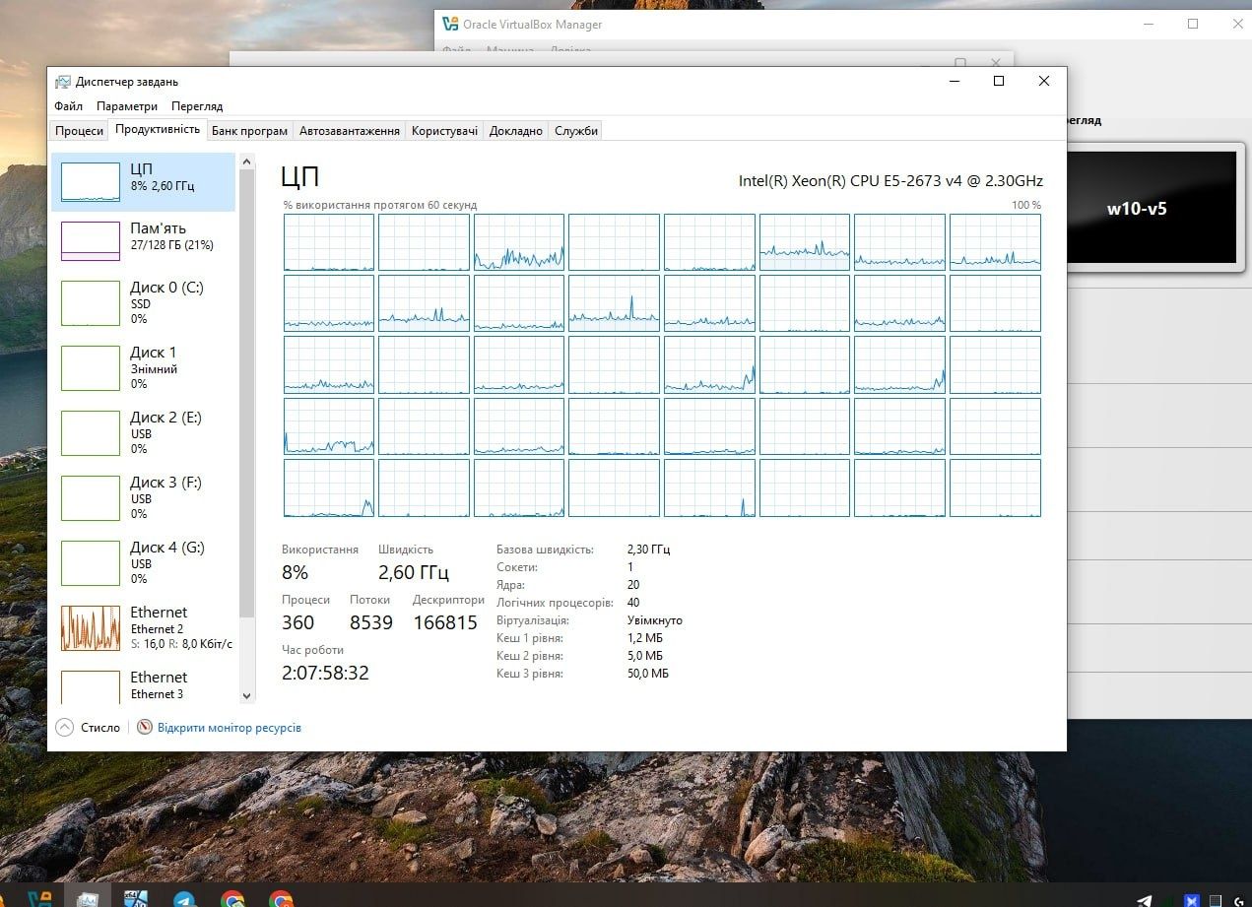The image size is (1252, 907).
Task: Click the 1,2 МБ level 1 cache value
Action: point(645,638)
